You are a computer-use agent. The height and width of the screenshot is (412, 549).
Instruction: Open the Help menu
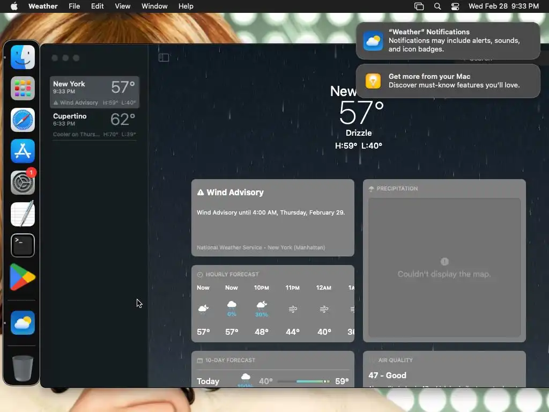pyautogui.click(x=186, y=6)
